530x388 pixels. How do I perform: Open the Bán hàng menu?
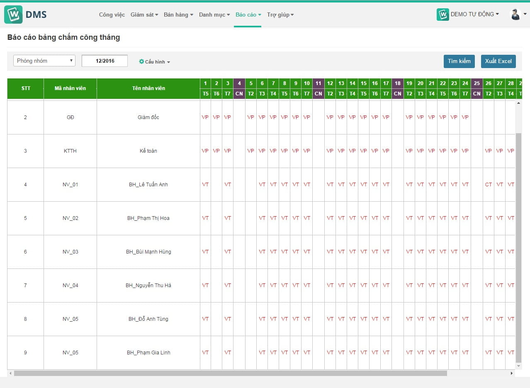coord(178,15)
